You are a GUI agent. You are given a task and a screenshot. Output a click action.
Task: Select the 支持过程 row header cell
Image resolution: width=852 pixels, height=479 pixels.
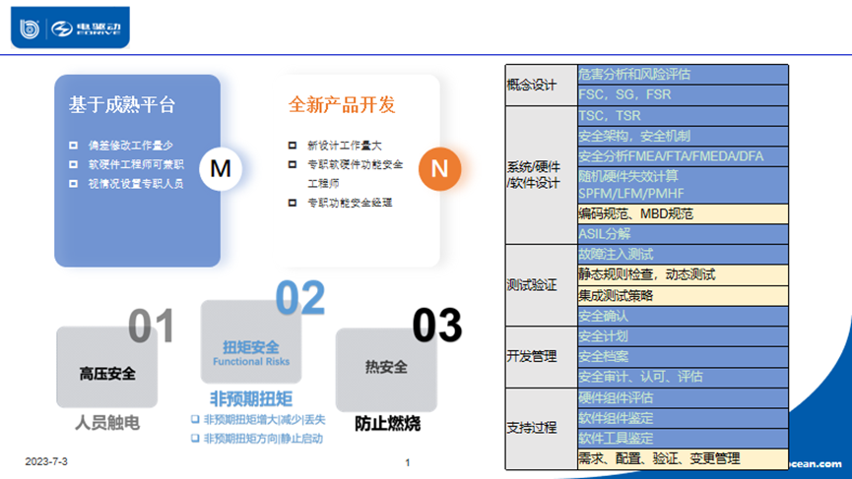540,429
